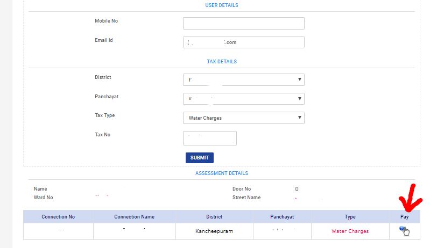Click the Connection No column header

click(58, 217)
